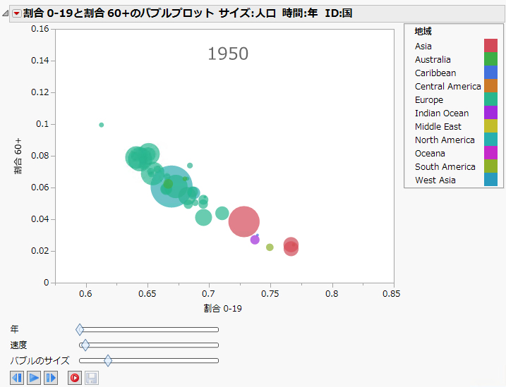
Task: Click the large teal North America bubble
Action: (x=171, y=187)
